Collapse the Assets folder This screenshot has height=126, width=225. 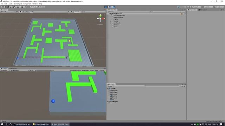[108, 89]
